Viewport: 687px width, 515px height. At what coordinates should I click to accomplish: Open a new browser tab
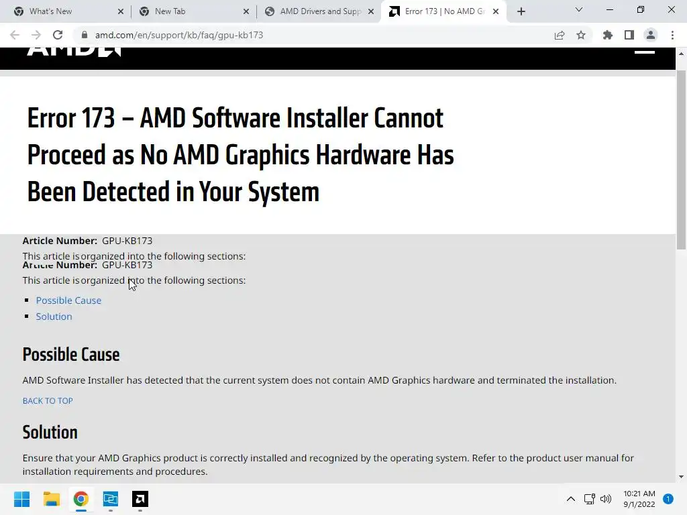[x=521, y=11]
